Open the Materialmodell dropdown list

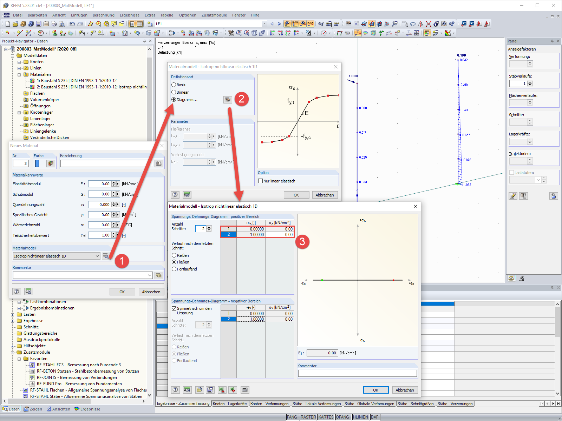click(x=97, y=256)
